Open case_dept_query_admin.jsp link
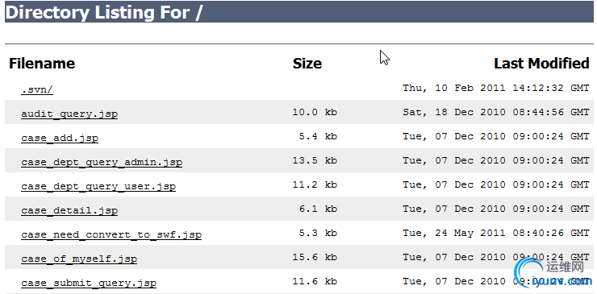The height and width of the screenshot is (294, 597). coord(102,163)
